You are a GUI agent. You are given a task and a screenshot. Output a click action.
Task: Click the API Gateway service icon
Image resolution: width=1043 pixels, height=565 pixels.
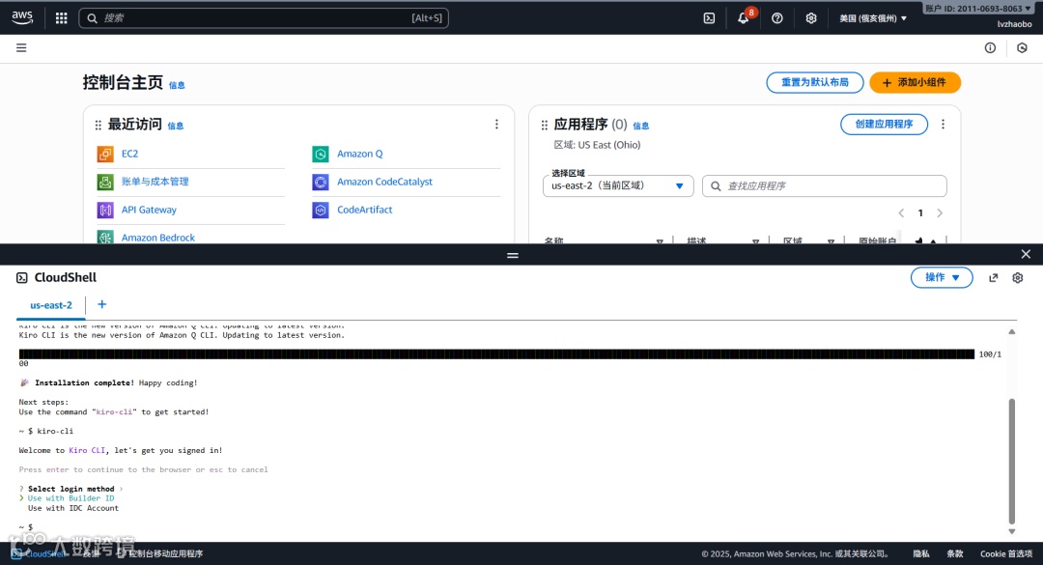tap(105, 210)
